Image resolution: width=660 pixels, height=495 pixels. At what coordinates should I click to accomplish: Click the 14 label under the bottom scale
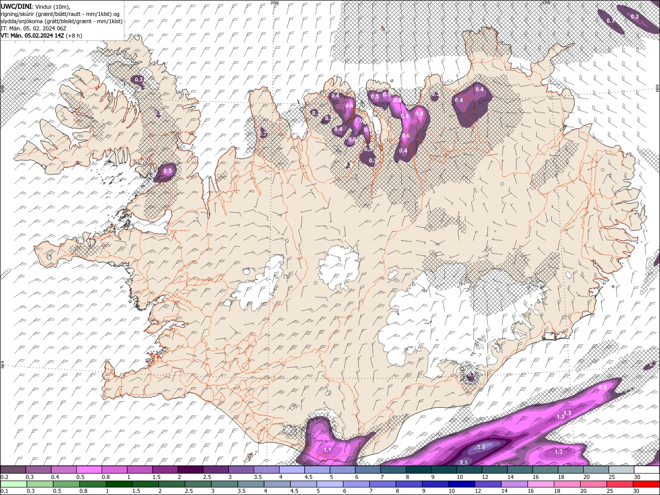504,491
